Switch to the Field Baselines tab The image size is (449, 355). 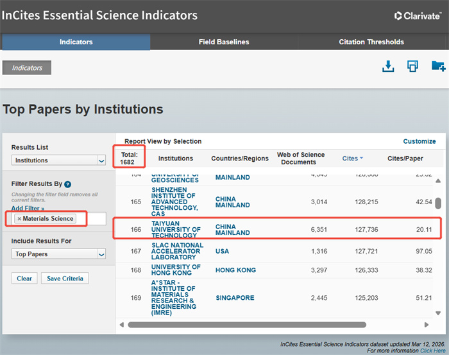[x=224, y=42]
